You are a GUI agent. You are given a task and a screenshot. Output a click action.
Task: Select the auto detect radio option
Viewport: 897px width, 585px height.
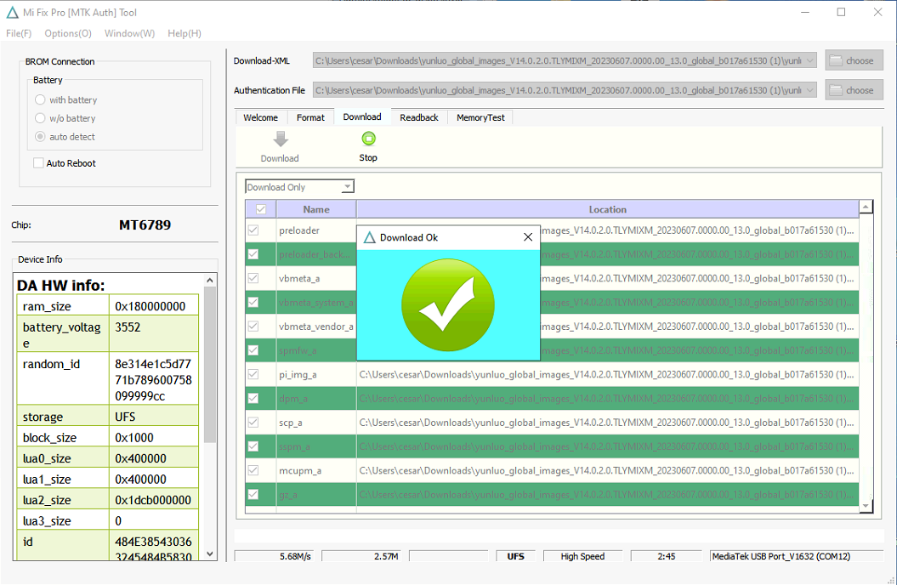(x=40, y=137)
